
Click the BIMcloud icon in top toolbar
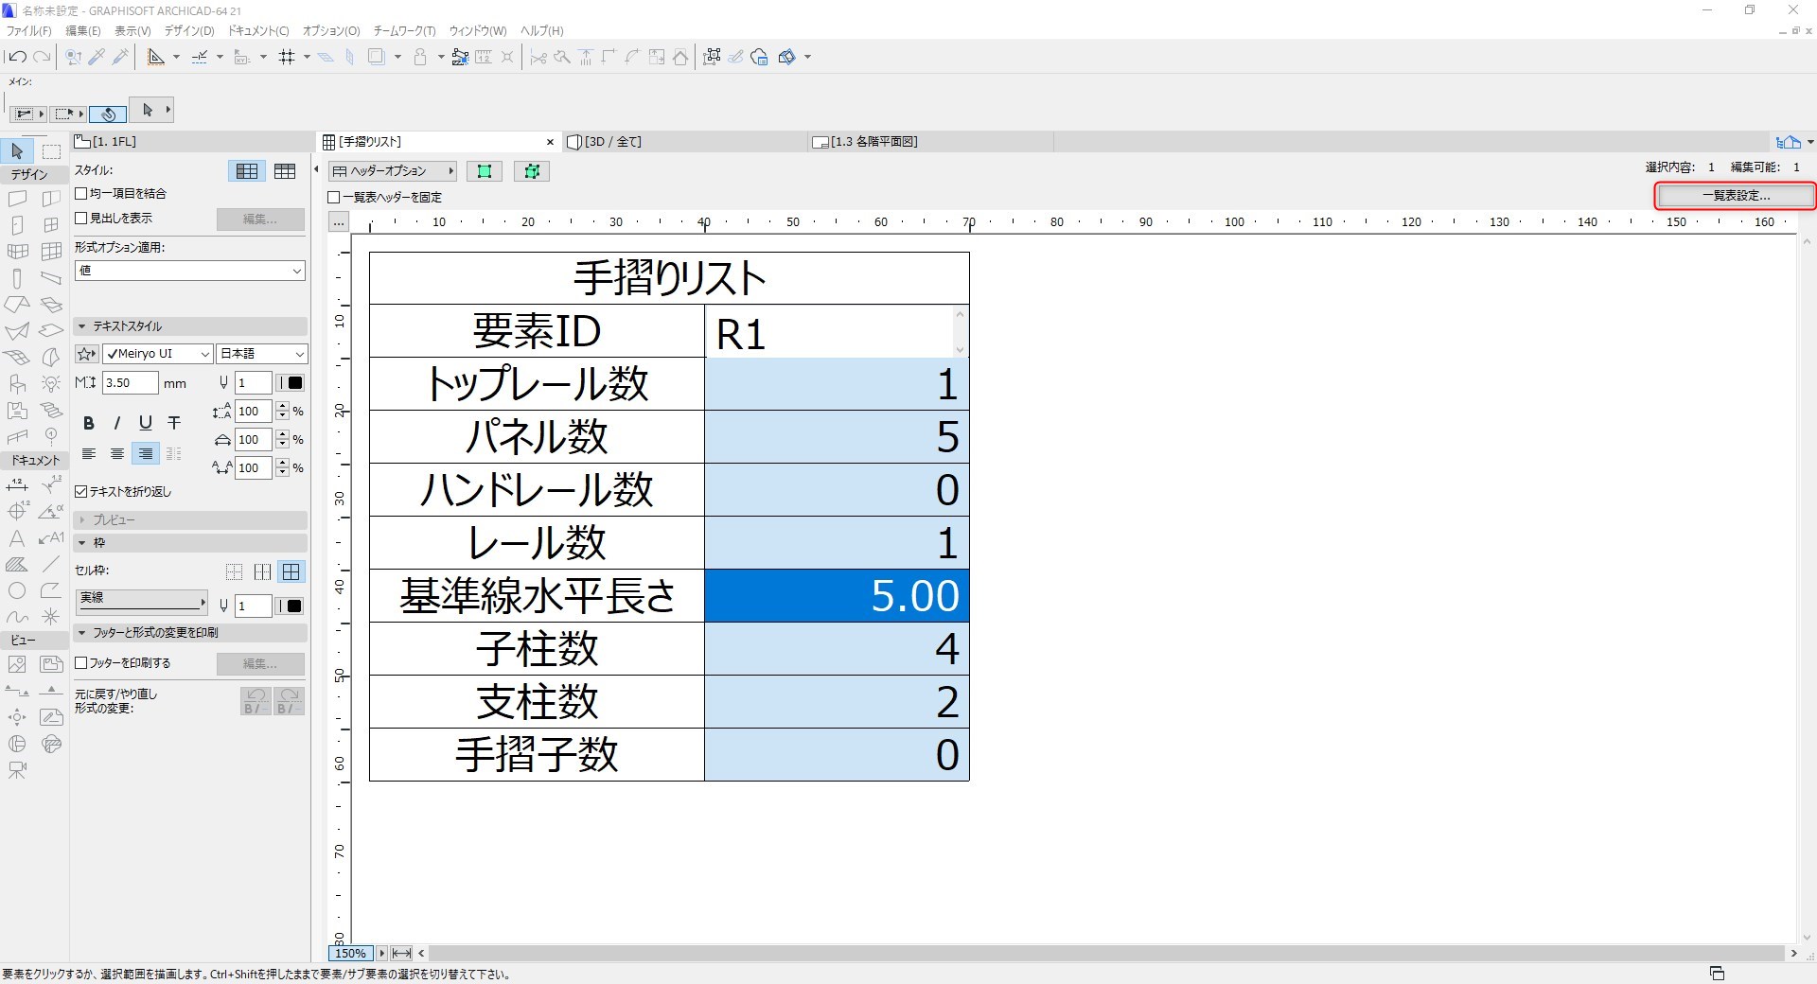(759, 57)
